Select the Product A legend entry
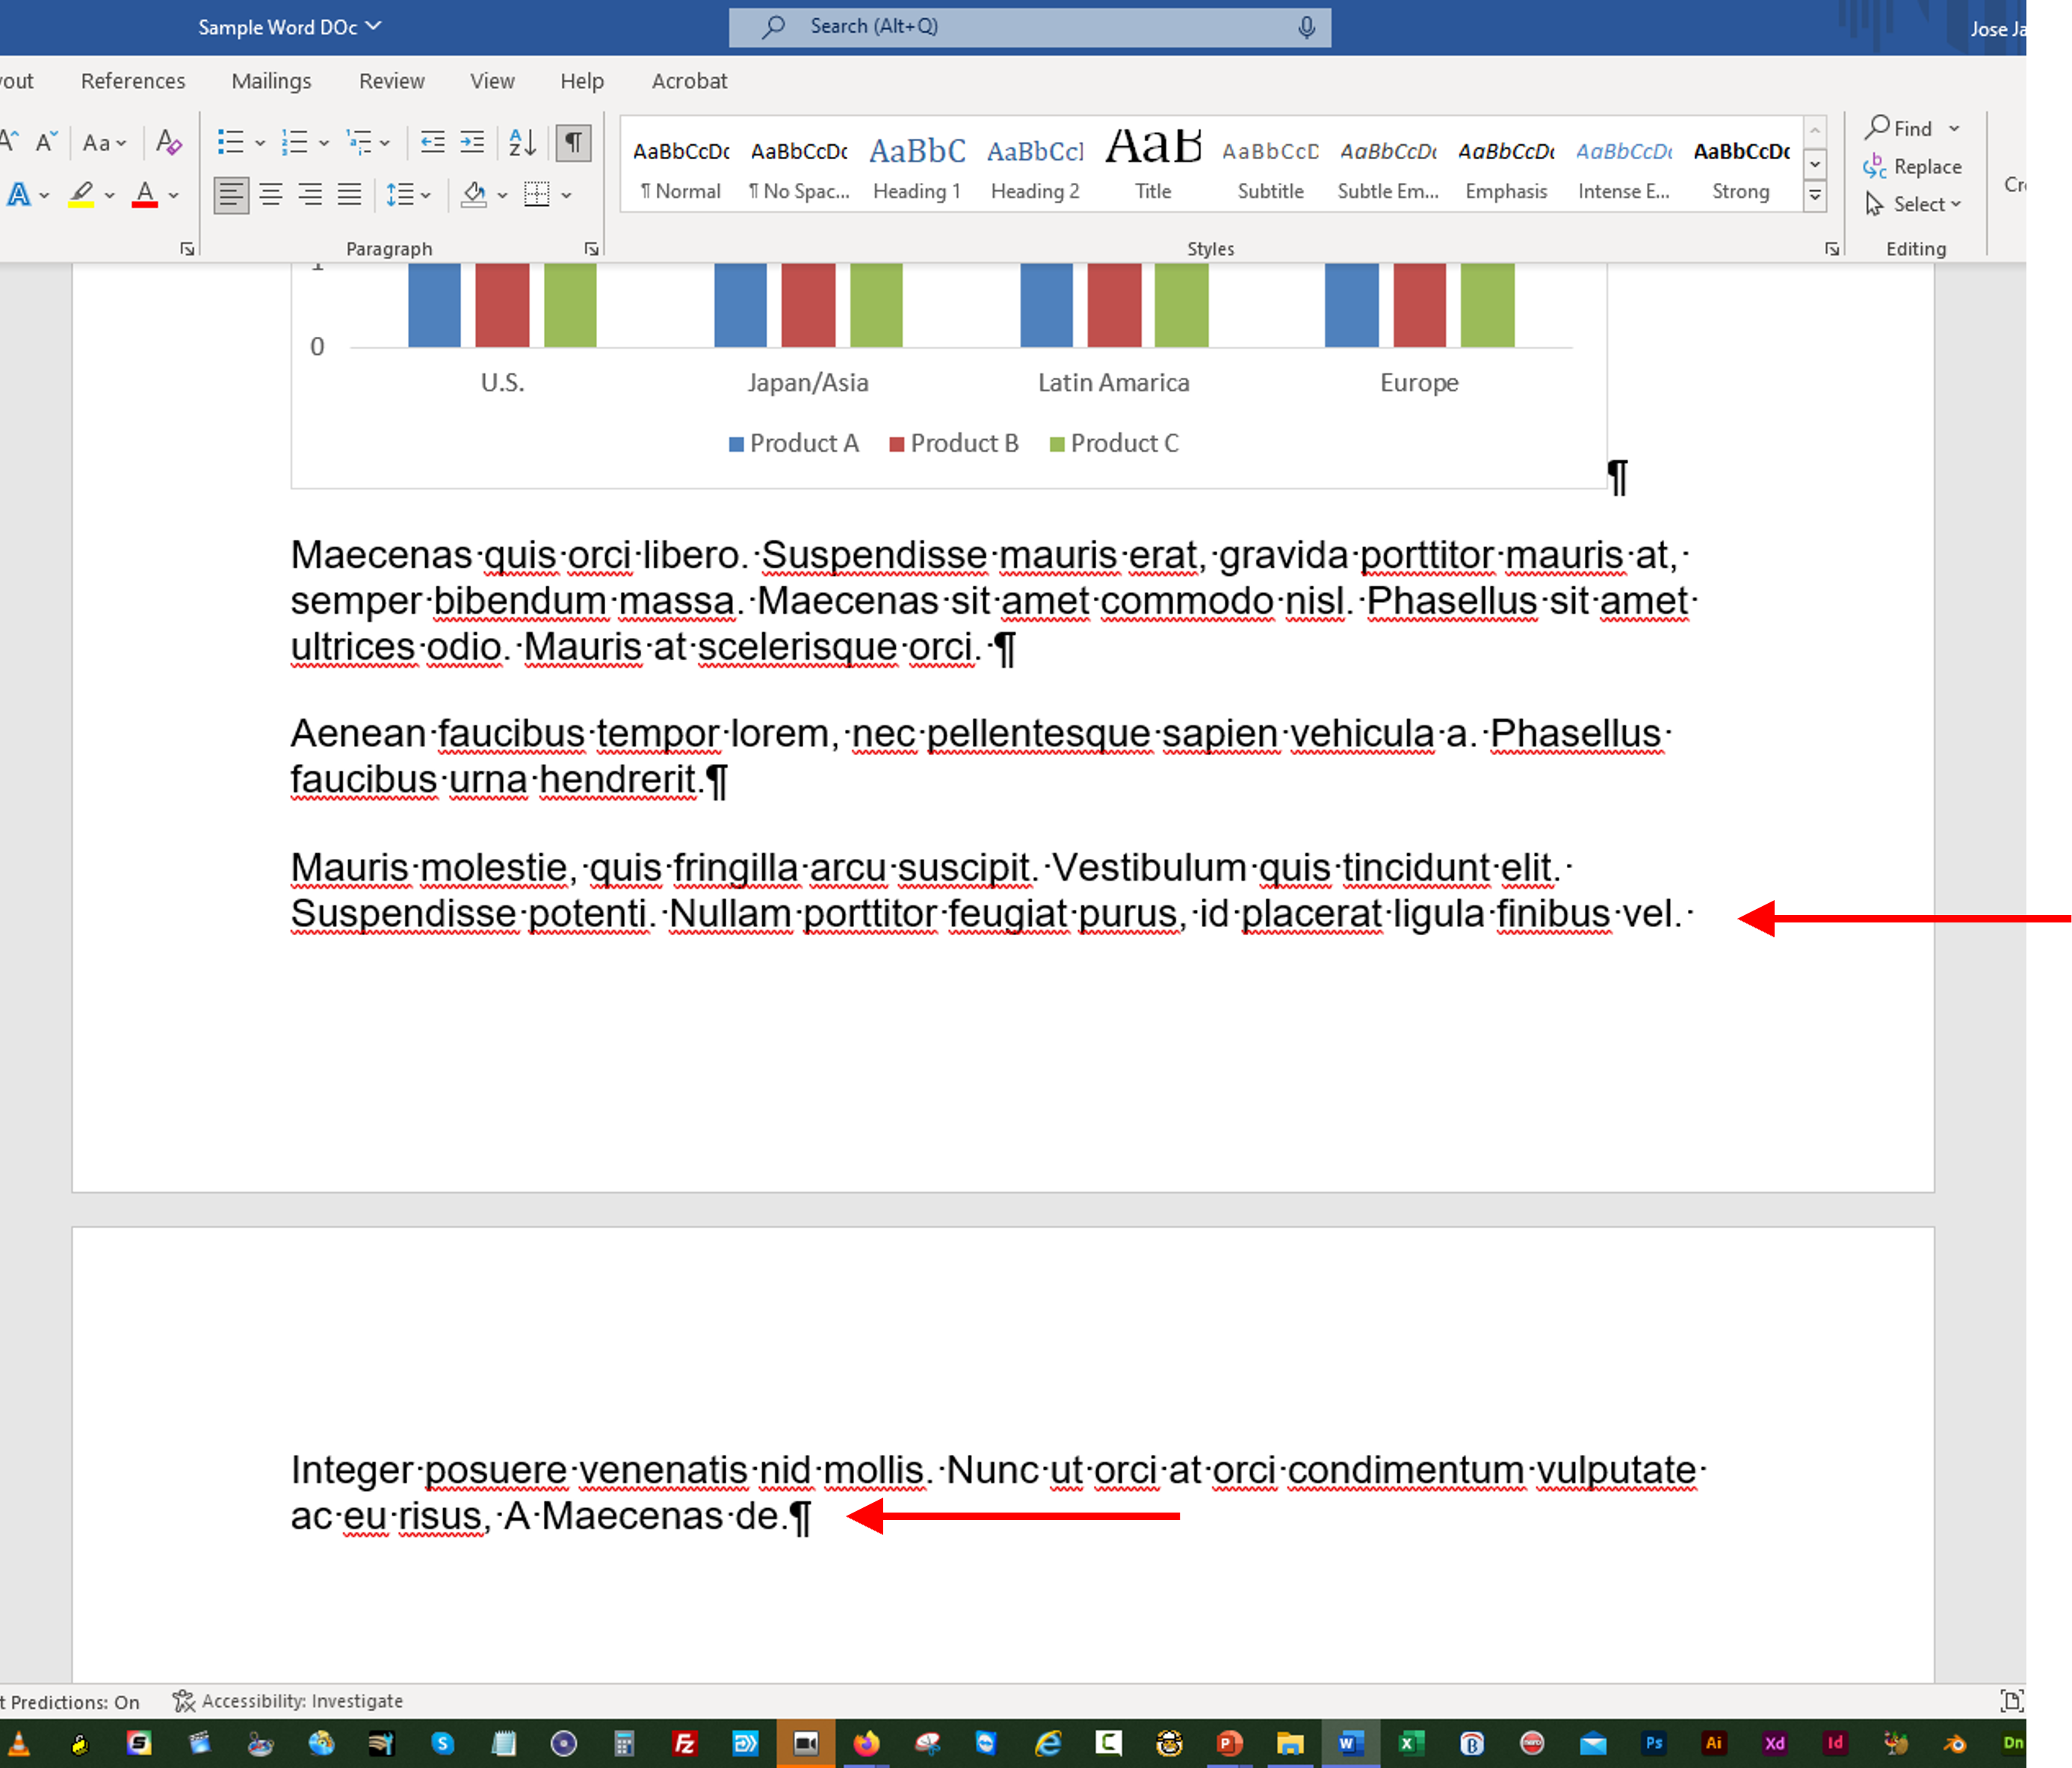 coord(794,444)
